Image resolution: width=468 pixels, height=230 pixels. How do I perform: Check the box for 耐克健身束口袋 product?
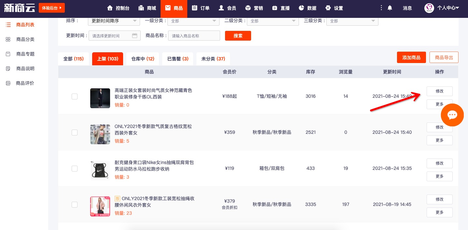[x=75, y=168]
